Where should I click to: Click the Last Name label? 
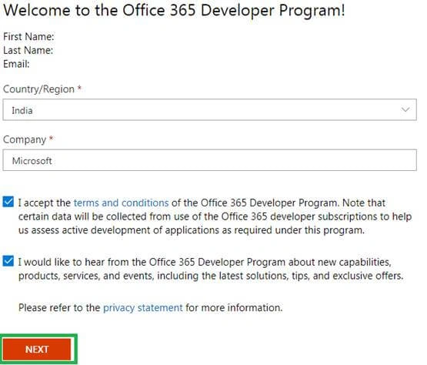coord(28,50)
